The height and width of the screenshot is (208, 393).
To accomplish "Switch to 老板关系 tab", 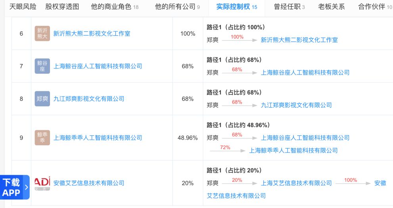I will click(332, 7).
